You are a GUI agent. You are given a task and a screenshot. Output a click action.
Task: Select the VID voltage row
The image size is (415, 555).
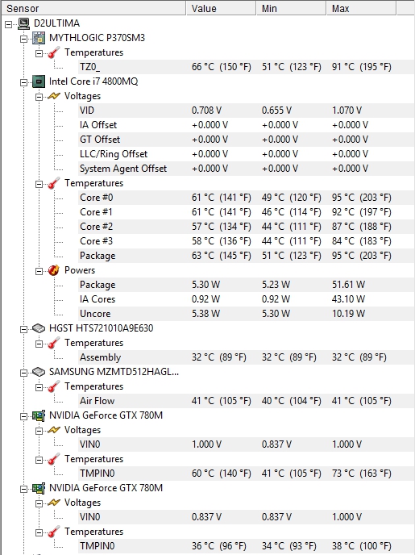[247, 111]
